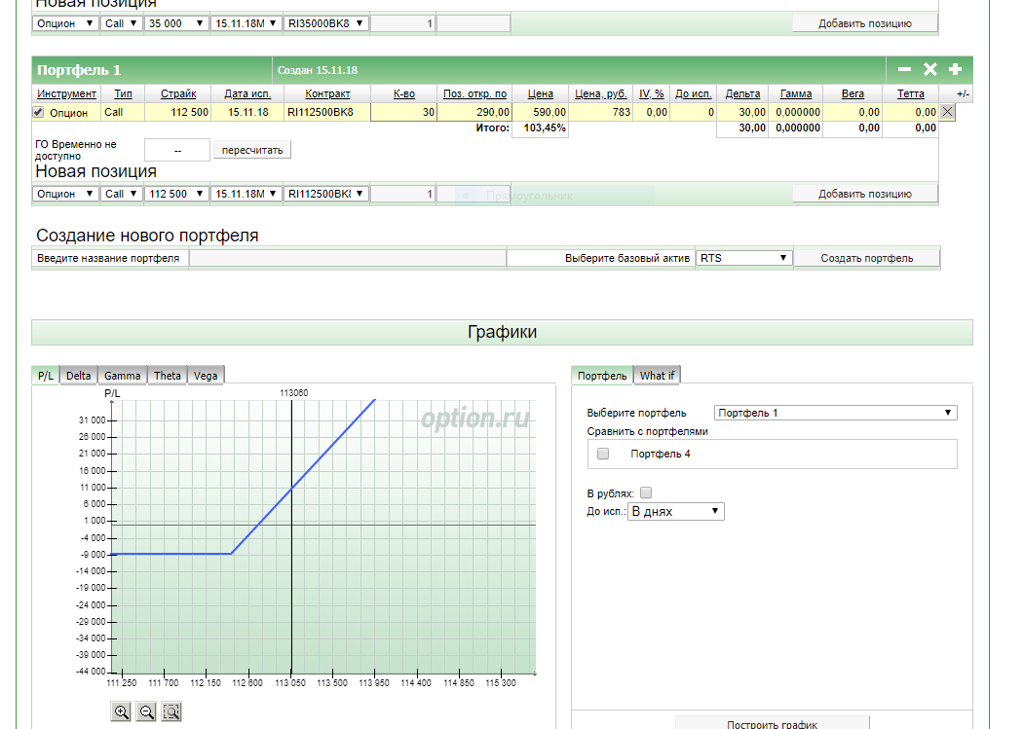Open the What if tab
1023x729 pixels.
(657, 376)
